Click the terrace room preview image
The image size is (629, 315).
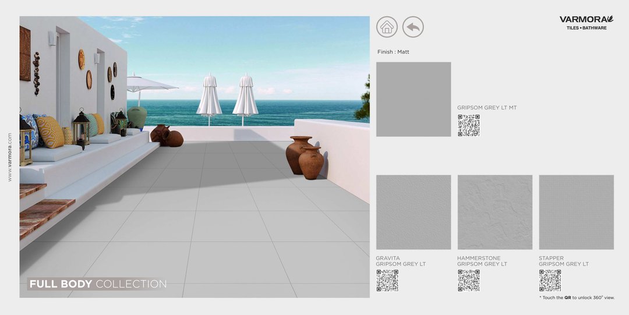[195, 157]
